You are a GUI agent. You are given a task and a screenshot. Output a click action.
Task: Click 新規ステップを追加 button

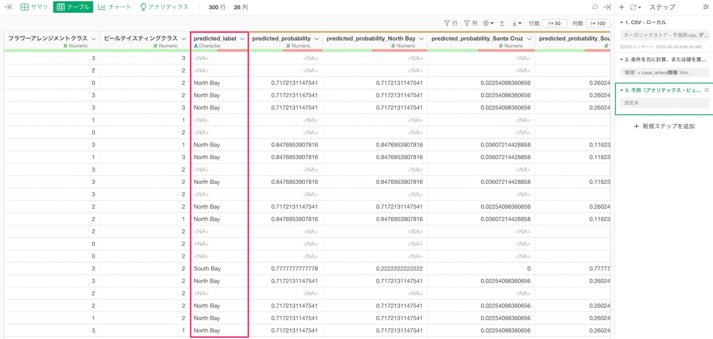coord(664,126)
